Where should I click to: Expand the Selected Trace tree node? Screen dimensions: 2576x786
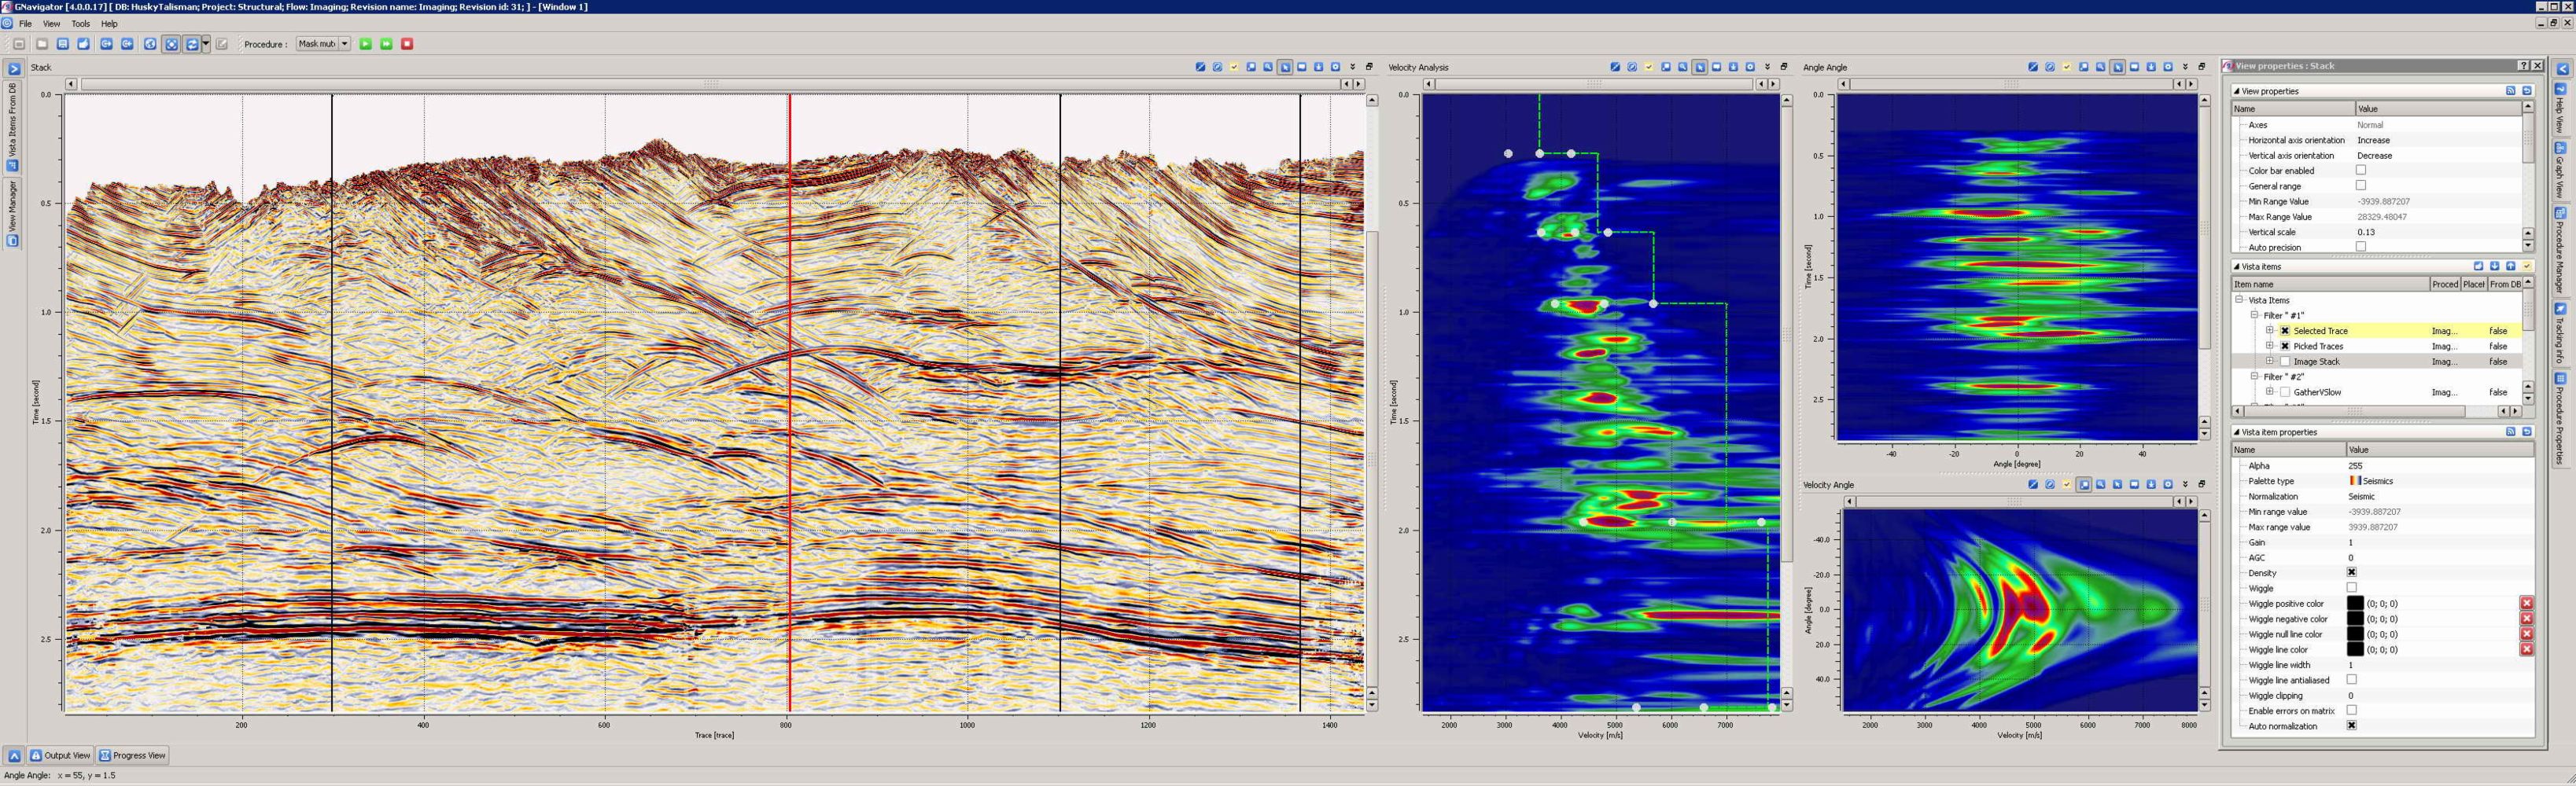[2270, 331]
